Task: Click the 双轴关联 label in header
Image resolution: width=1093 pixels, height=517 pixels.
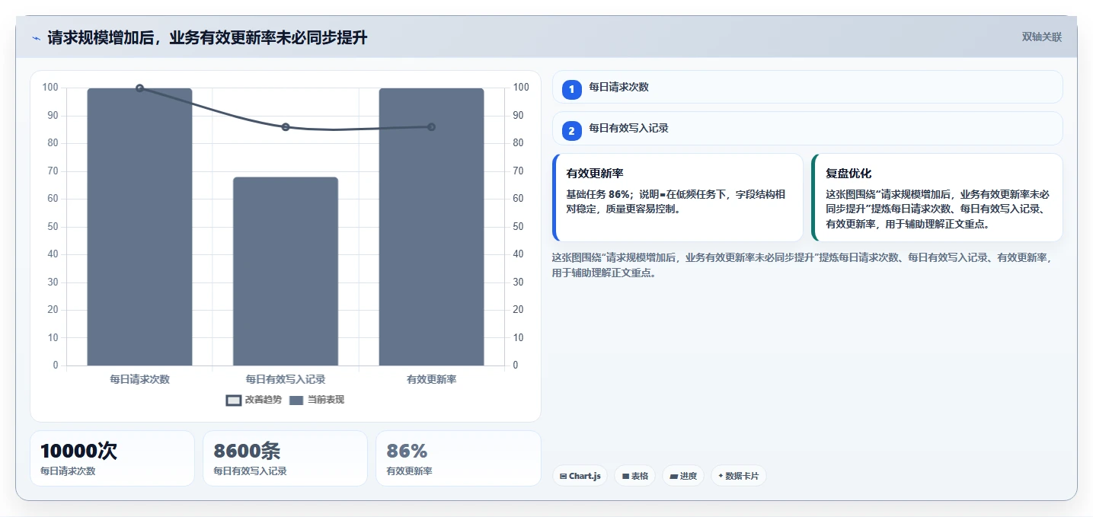Action: pyautogui.click(x=1041, y=37)
